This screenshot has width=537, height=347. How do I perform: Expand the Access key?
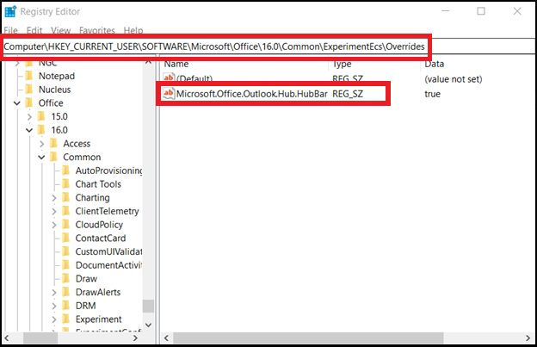click(42, 144)
